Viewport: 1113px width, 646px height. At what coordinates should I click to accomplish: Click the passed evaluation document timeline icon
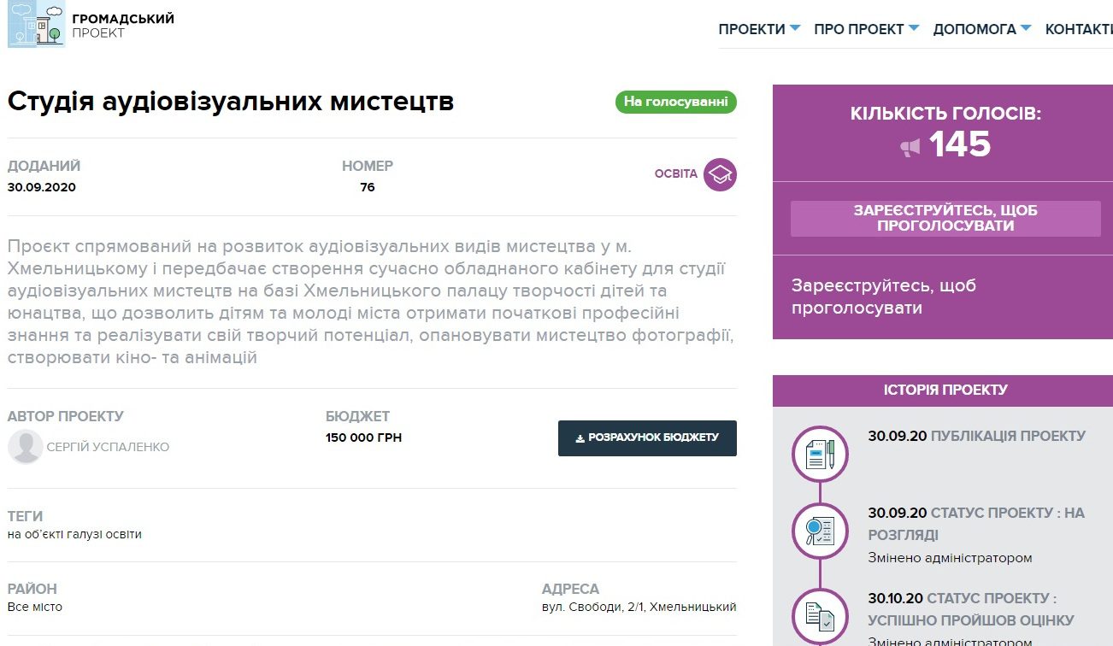point(820,615)
